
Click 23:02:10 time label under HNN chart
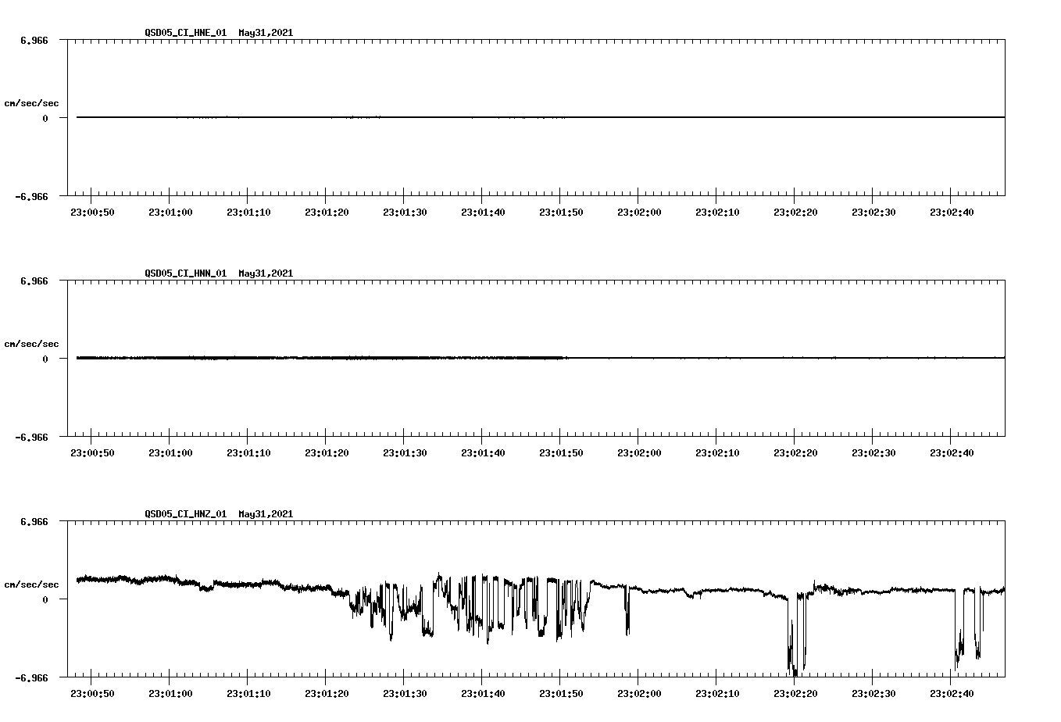coord(717,453)
